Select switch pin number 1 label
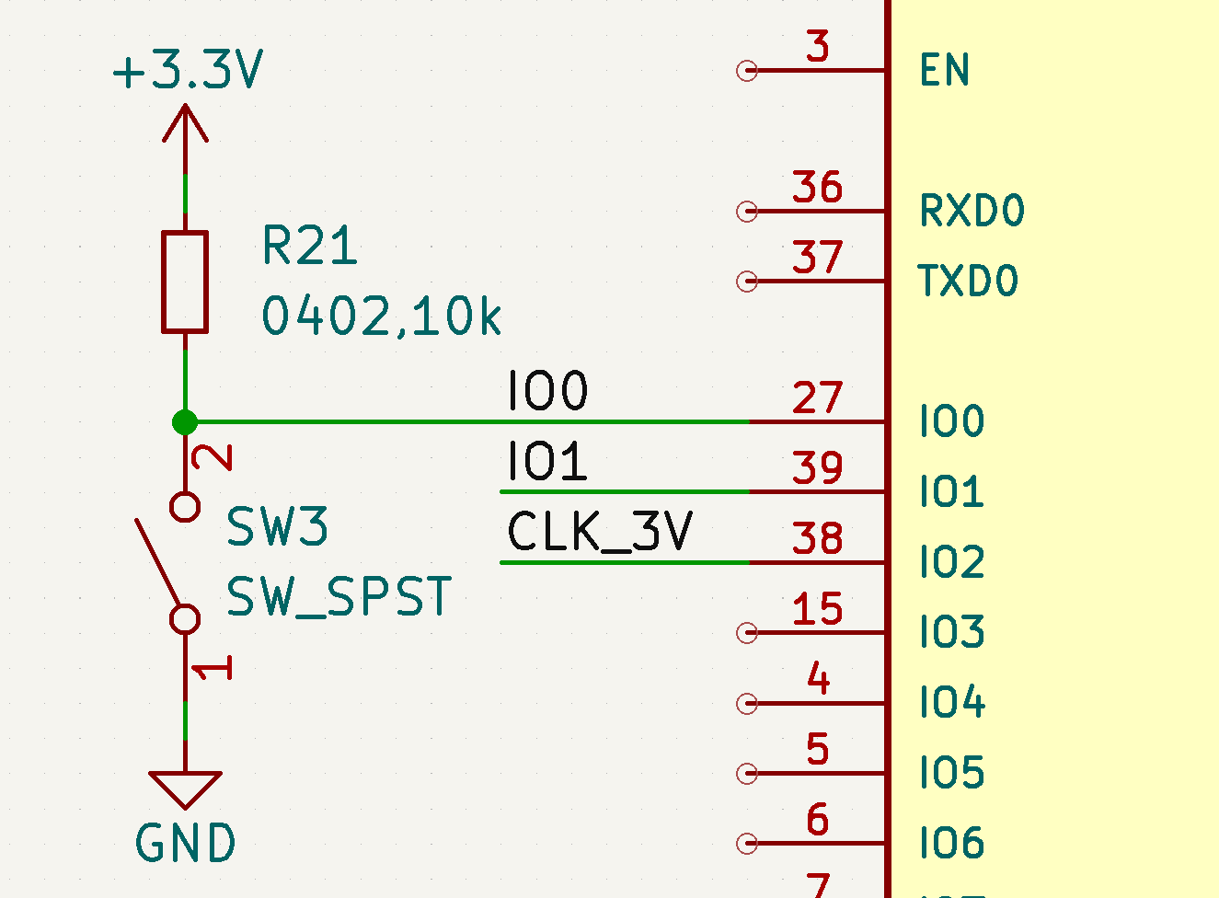This screenshot has height=898, width=1219. [213, 668]
